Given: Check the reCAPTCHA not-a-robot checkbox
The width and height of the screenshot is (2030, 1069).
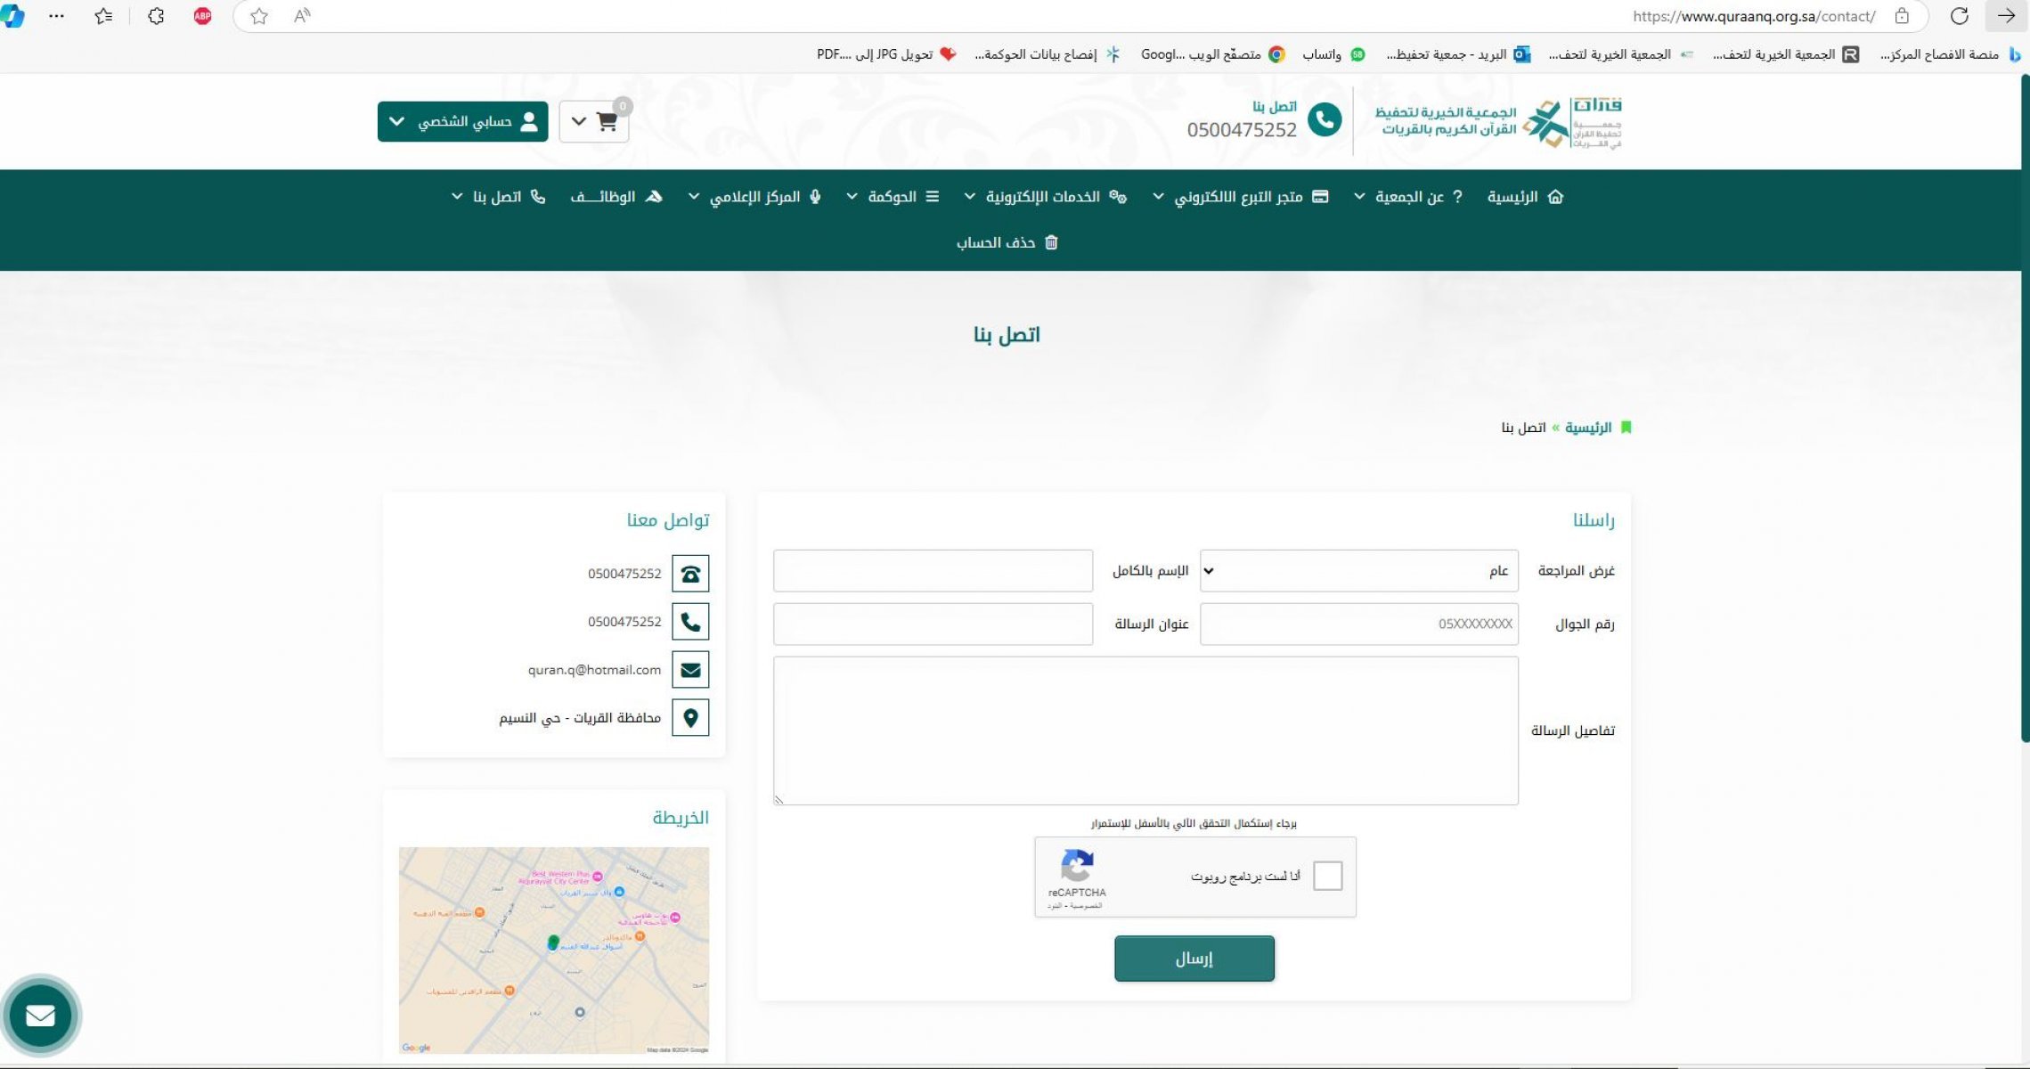Looking at the screenshot, I should pyautogui.click(x=1327, y=876).
